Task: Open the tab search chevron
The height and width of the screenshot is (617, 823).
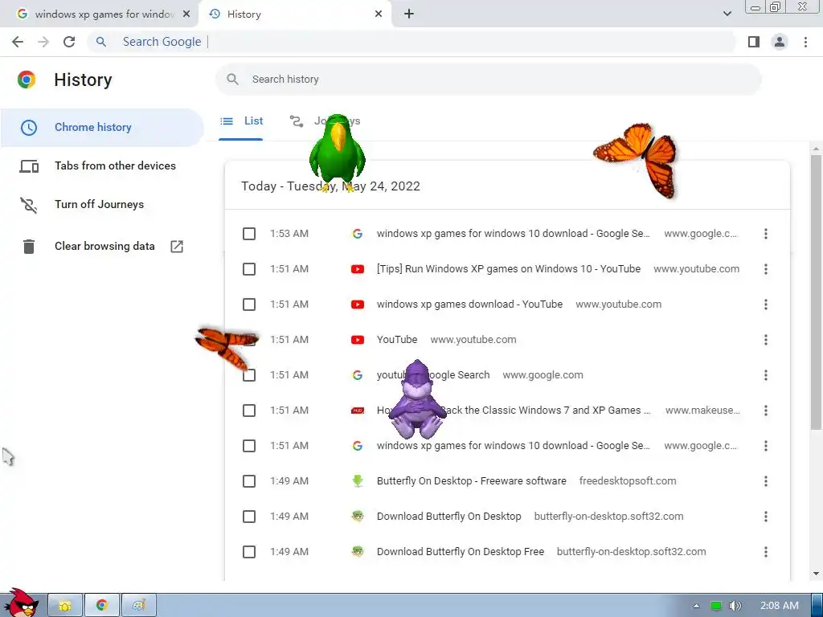Action: pyautogui.click(x=727, y=14)
